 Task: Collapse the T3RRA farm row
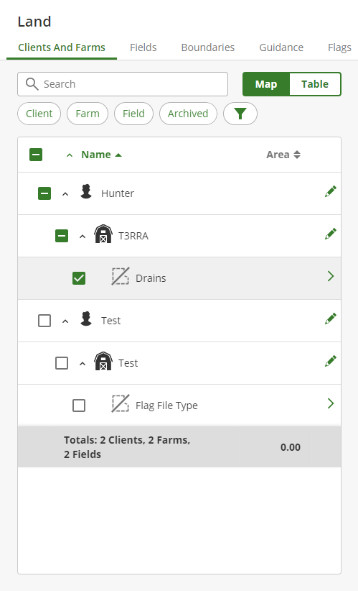(x=83, y=237)
